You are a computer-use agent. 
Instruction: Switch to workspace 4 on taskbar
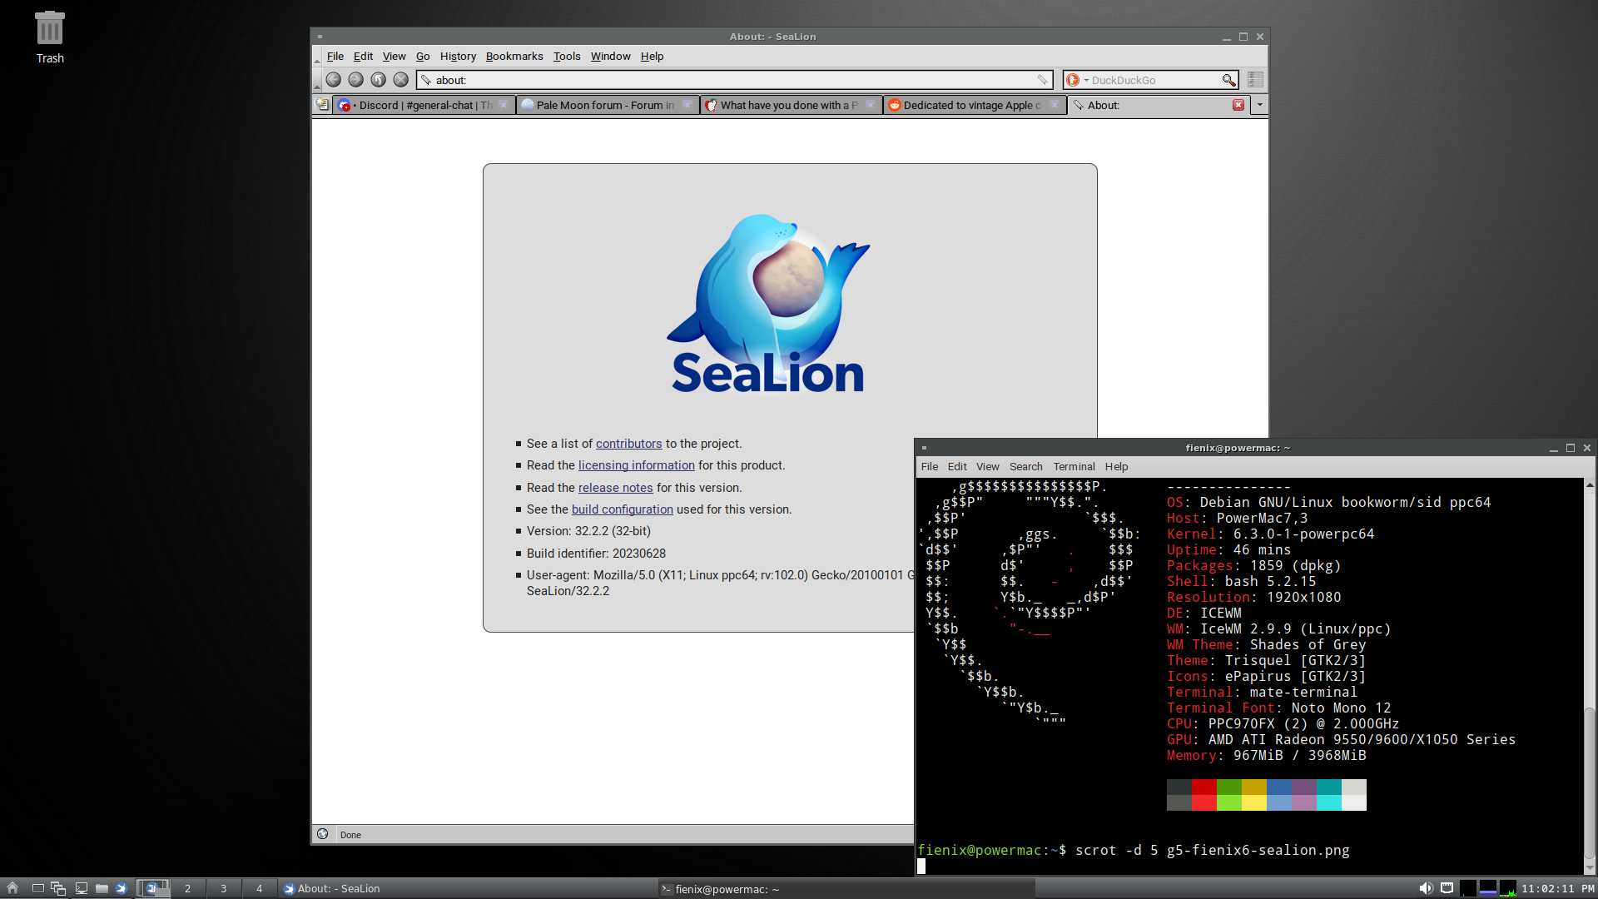pos(260,888)
